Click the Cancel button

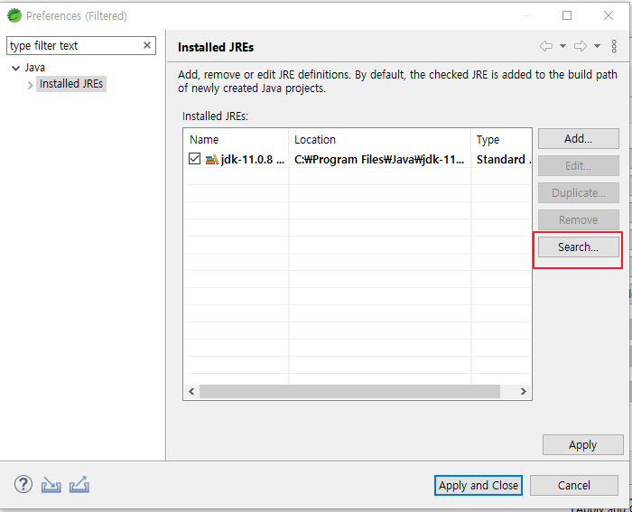[x=574, y=486]
